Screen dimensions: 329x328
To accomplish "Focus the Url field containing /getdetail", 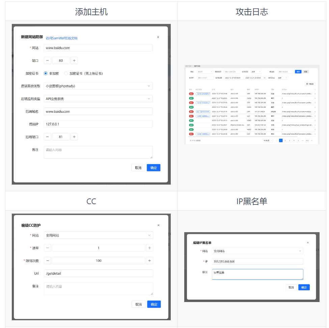I will 99,273.
